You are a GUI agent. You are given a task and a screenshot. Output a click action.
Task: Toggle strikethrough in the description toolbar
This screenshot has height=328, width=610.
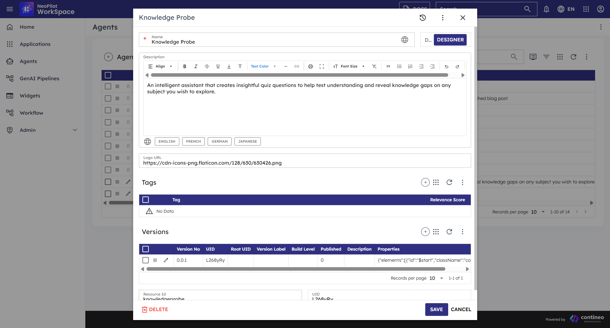tap(207, 66)
